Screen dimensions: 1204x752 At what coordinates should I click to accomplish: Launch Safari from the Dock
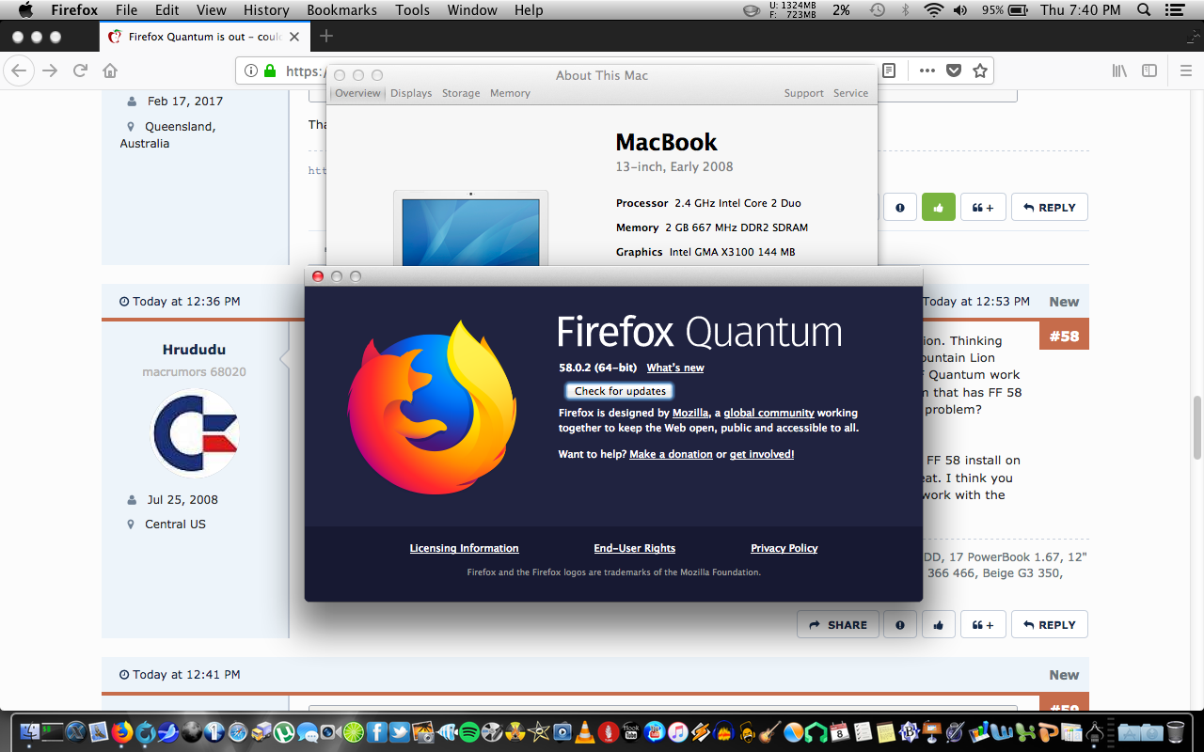pyautogui.click(x=237, y=732)
